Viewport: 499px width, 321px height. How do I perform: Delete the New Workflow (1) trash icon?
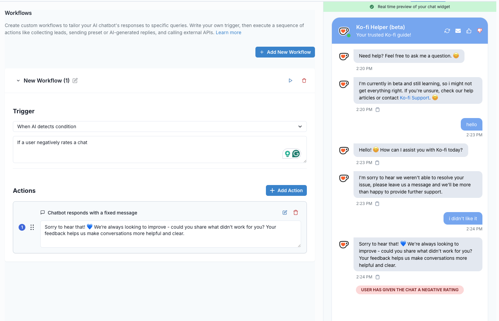304,81
